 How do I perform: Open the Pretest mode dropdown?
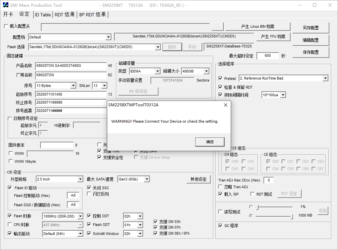[x=325, y=78]
